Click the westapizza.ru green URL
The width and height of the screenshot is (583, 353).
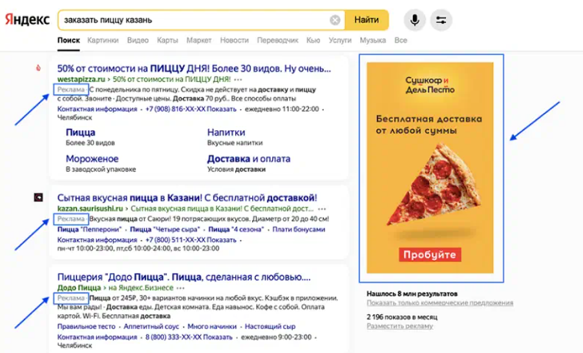click(81, 79)
